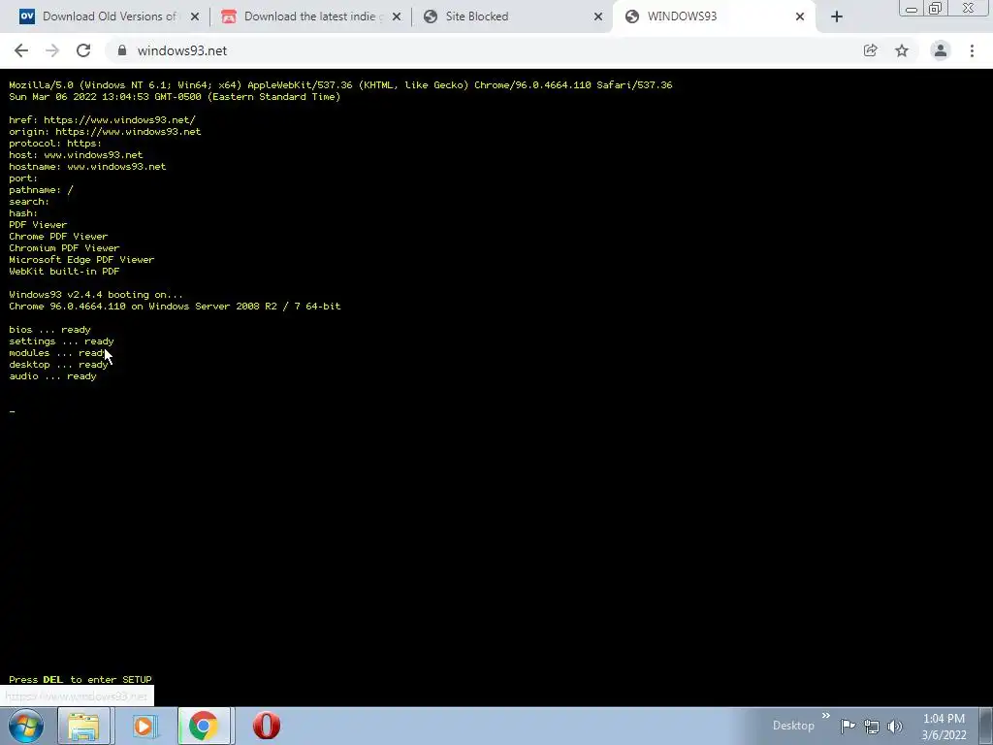Click the Chrome taskbar icon
Screen dimensions: 993x745
204,726
